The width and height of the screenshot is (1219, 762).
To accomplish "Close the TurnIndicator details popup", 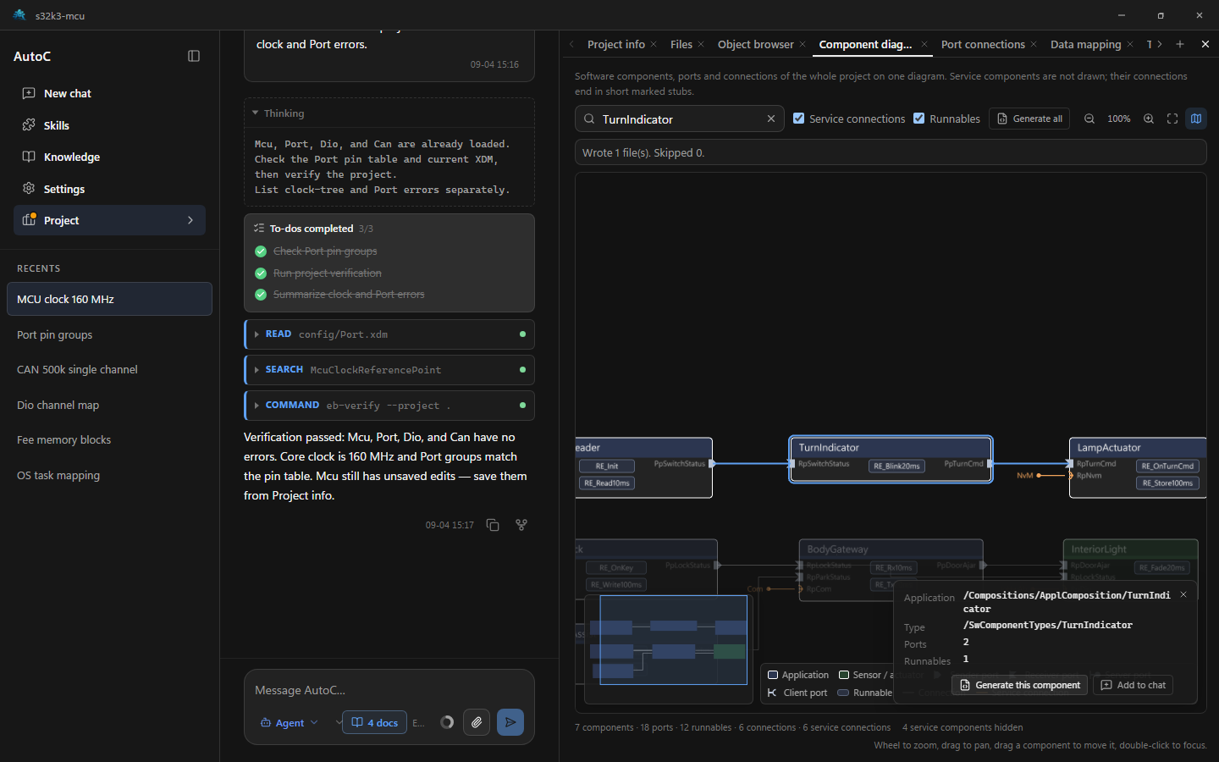I will tap(1183, 595).
